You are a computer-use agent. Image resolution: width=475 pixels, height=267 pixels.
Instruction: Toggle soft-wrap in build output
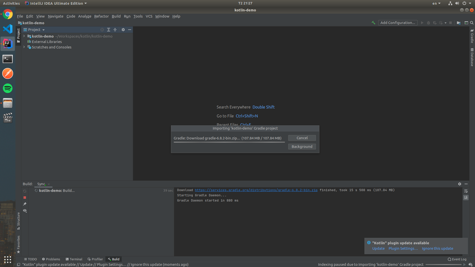click(x=466, y=191)
